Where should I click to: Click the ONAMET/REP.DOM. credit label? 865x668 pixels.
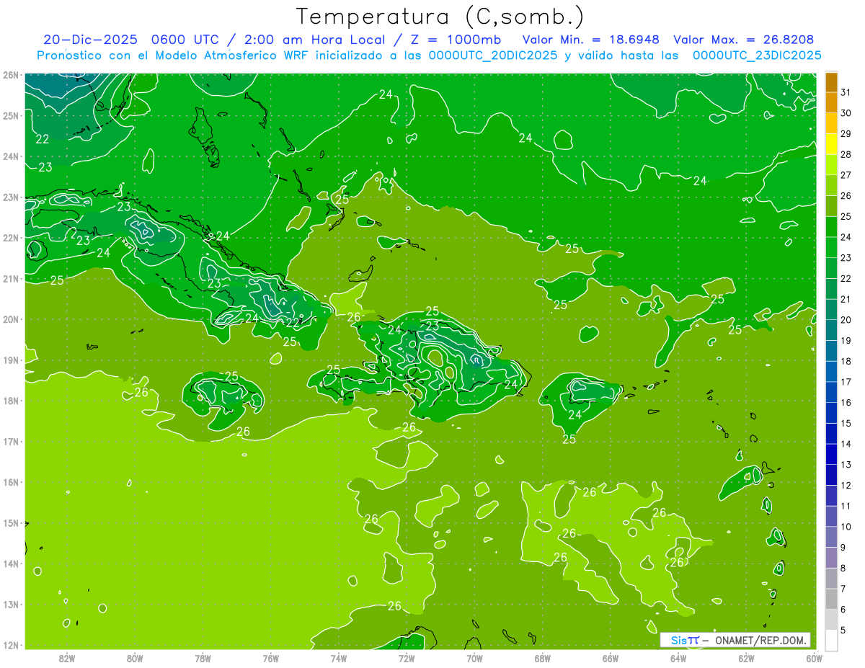point(760,640)
